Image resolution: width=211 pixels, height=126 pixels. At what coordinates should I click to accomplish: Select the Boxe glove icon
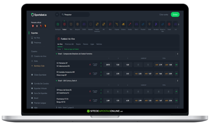coord(110,24)
